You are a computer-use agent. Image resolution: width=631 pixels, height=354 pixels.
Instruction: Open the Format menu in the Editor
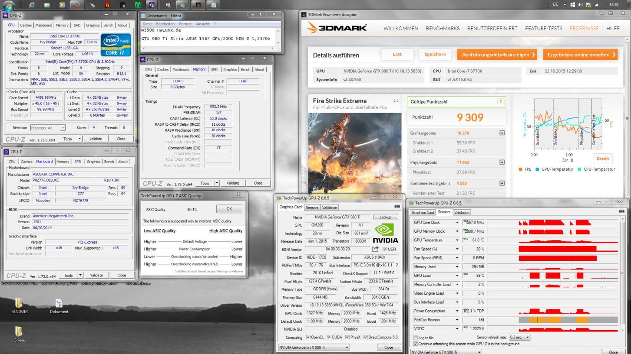pos(185,24)
